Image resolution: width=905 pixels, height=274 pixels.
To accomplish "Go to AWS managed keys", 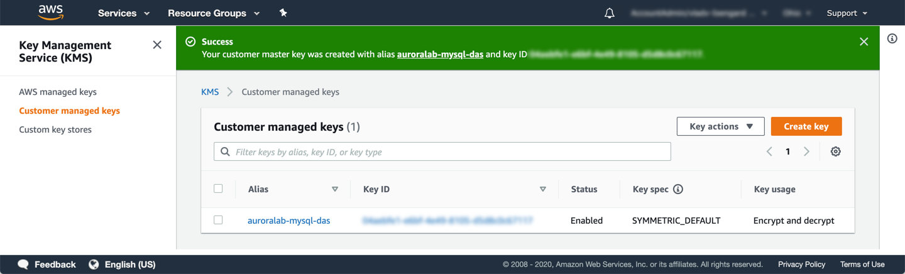I will 58,92.
